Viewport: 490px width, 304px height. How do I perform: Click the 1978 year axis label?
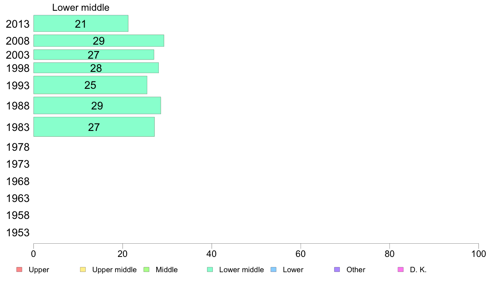tap(18, 147)
